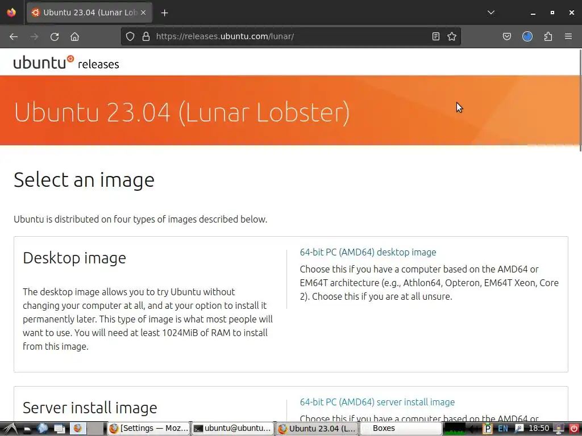Screen dimensions: 582x436
Task: Switch to the ubuntu@ubuntu terminal window
Action: pos(232,429)
